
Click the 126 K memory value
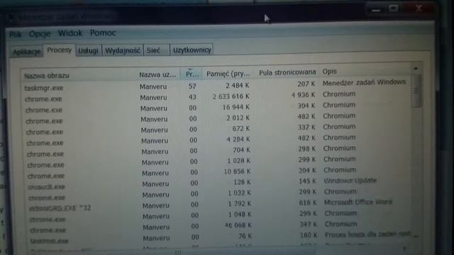[x=242, y=182]
